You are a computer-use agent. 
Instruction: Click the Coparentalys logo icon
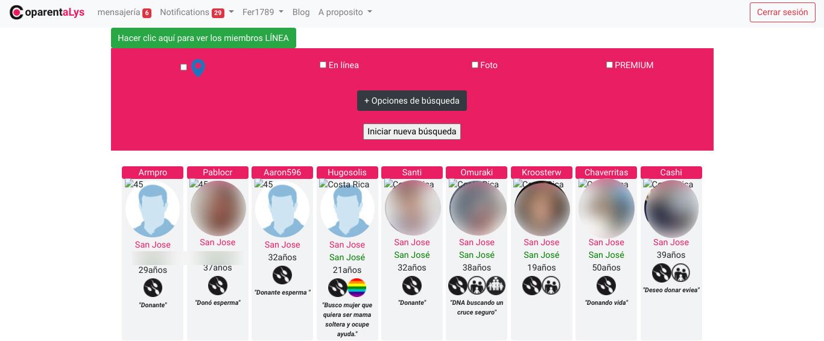tap(16, 12)
